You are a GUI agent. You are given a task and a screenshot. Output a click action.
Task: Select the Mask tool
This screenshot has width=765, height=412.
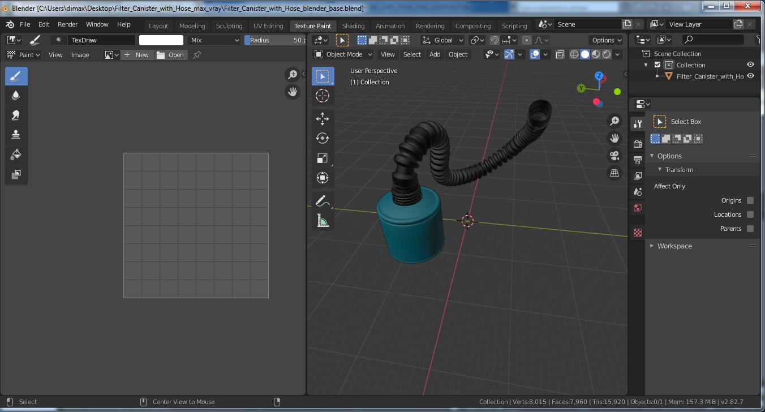(x=16, y=175)
